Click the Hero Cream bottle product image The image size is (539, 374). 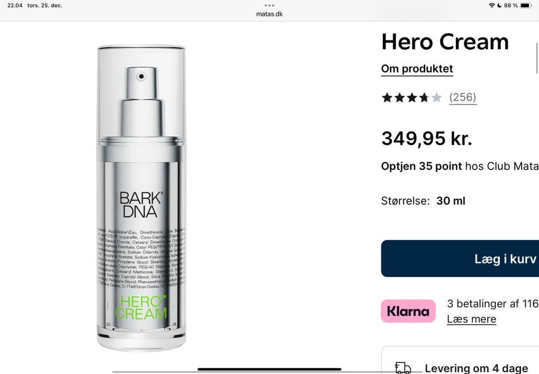[141, 197]
